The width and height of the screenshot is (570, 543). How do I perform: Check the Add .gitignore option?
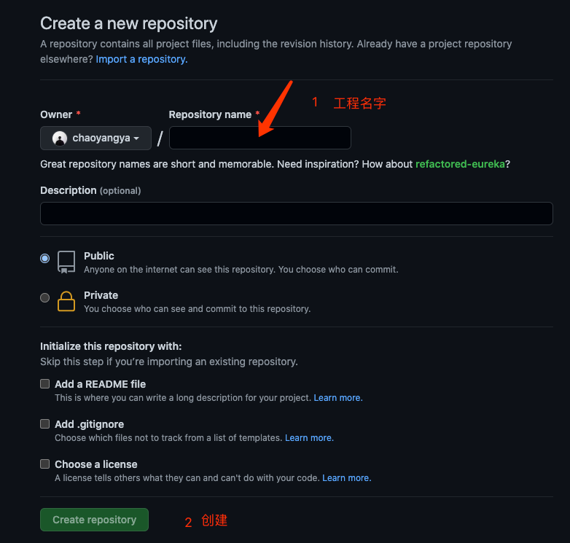click(45, 423)
